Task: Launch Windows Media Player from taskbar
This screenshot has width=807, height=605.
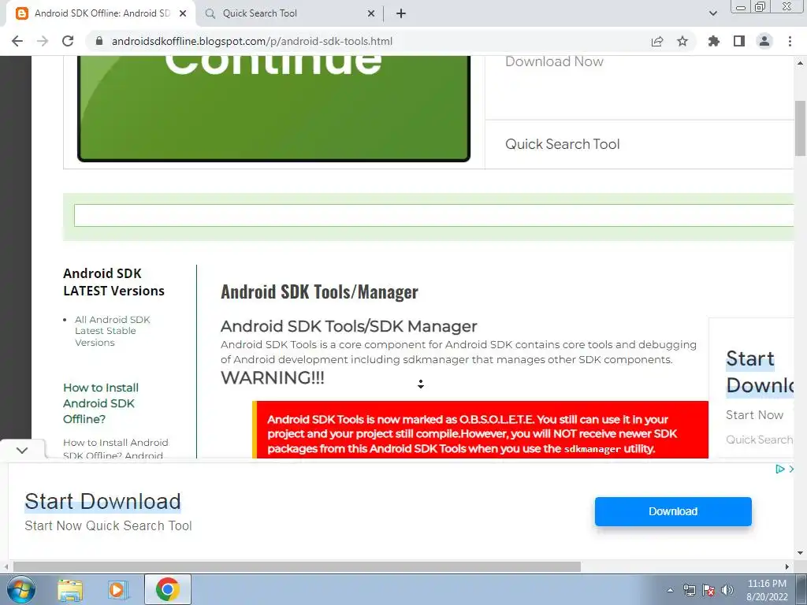Action: pos(118,590)
